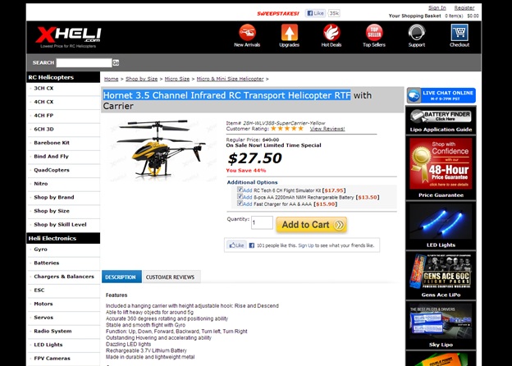512x366 pixels.
Task: Switch to the Customer Reviews tab
Action: (171, 277)
